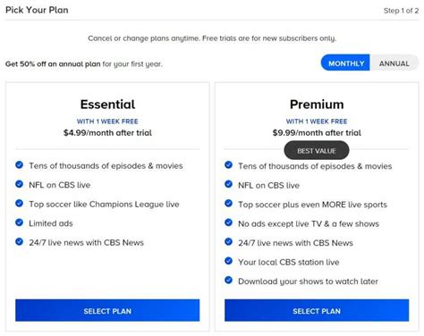The image size is (424, 336).
Task: Click the Premium plan heading
Action: (x=317, y=105)
